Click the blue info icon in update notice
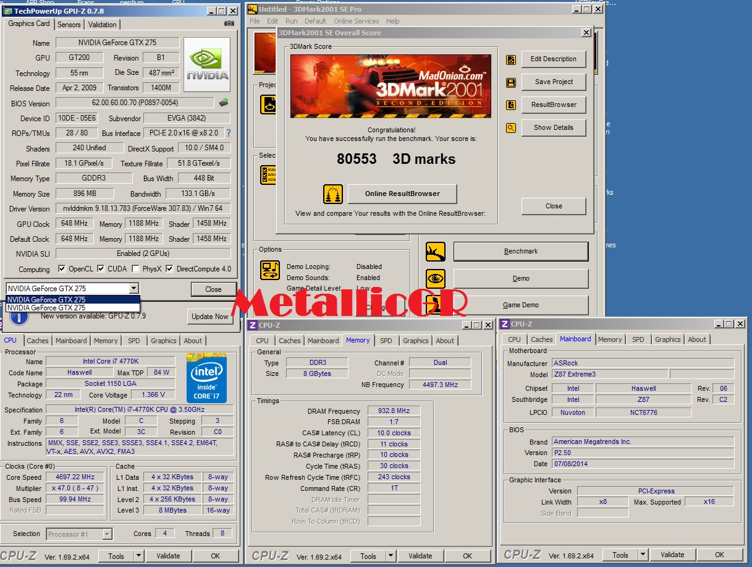This screenshot has width=752, height=567. click(19, 316)
